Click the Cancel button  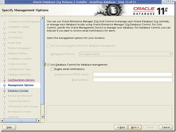tap(166, 127)
